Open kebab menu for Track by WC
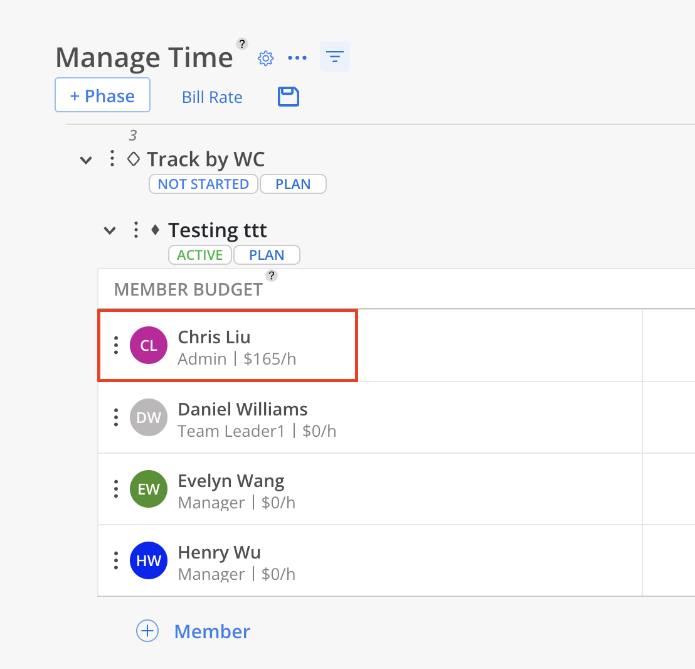Image resolution: width=695 pixels, height=669 pixels. pyautogui.click(x=112, y=158)
